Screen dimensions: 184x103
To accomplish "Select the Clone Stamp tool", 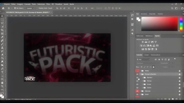I will click(2, 48).
